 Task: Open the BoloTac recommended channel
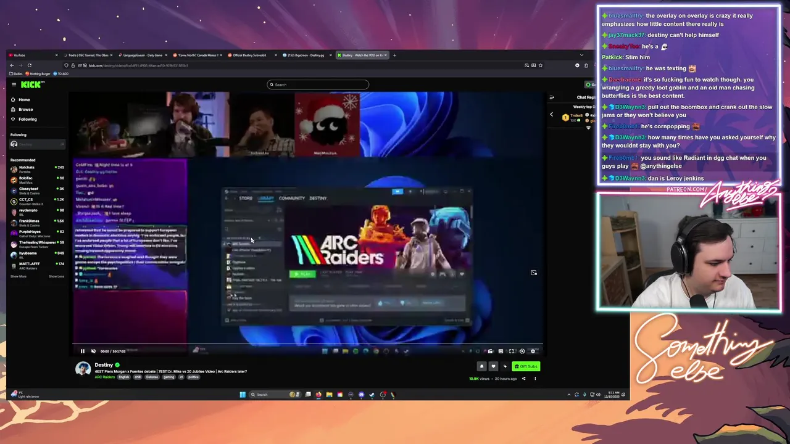pos(37,179)
